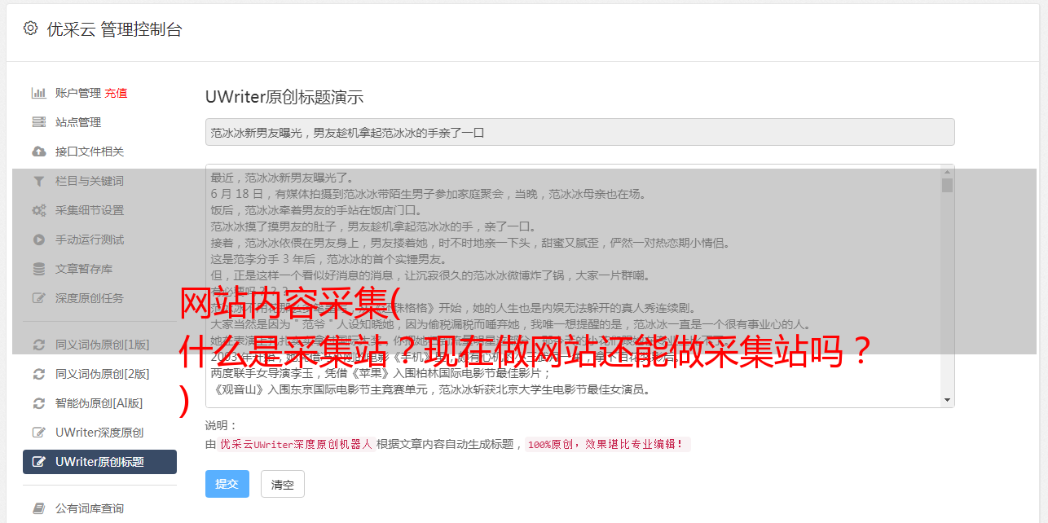Click the 优采云UWriter深度原创机器人 link
This screenshot has width=1048, height=523.
point(296,445)
